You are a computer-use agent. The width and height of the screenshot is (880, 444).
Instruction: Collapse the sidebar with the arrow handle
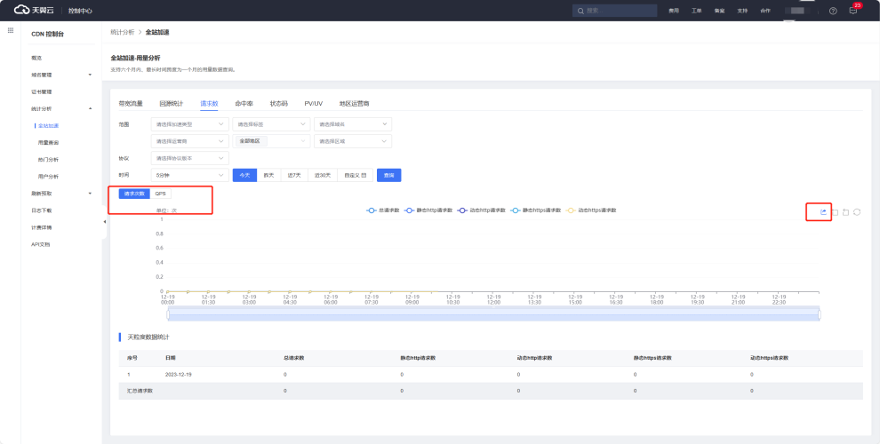[x=104, y=222]
